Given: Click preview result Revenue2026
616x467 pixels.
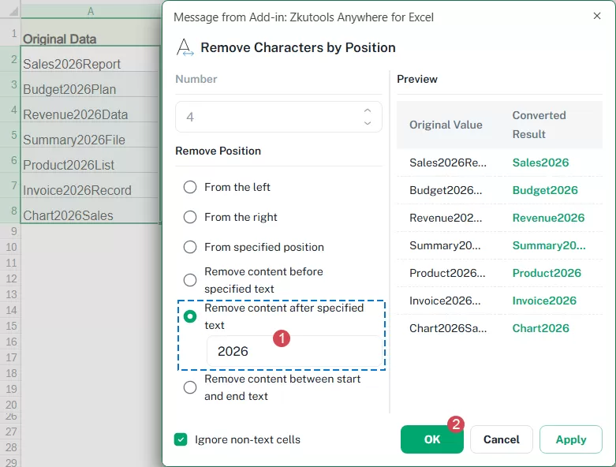Looking at the screenshot, I should [x=548, y=218].
